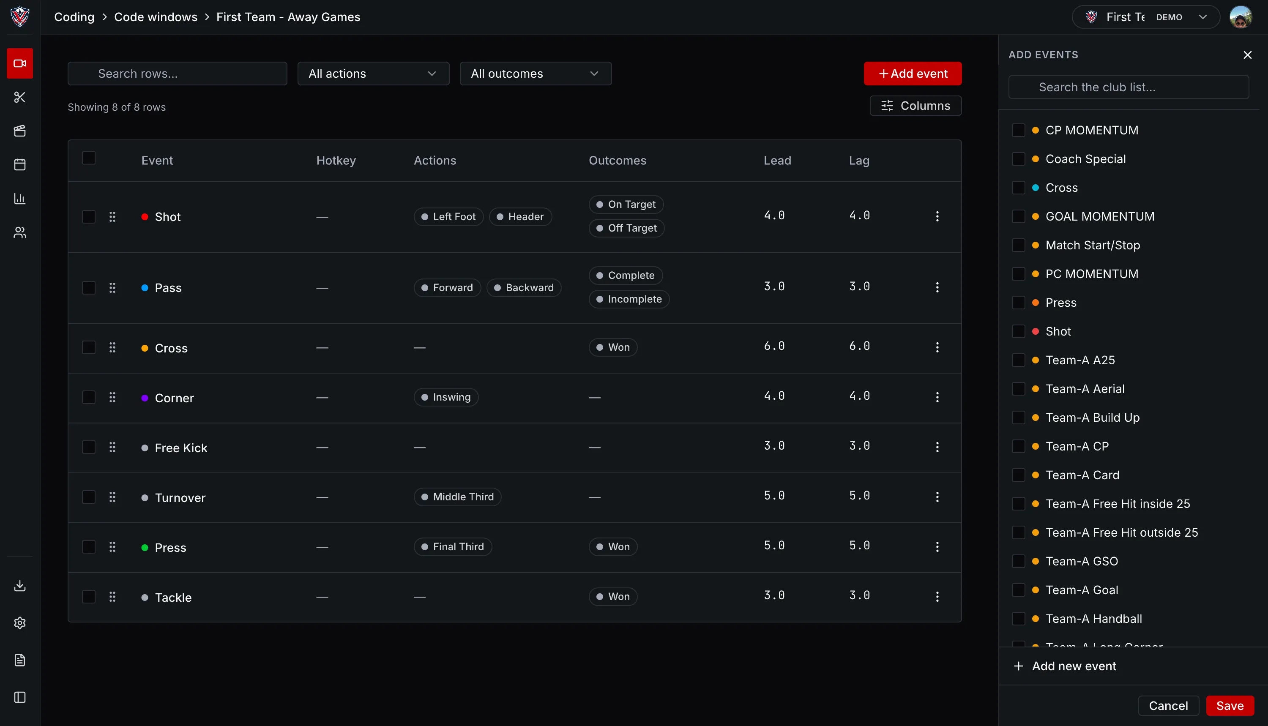The height and width of the screenshot is (726, 1268).
Task: Toggle the sidebar panel layout icon
Action: (20, 697)
